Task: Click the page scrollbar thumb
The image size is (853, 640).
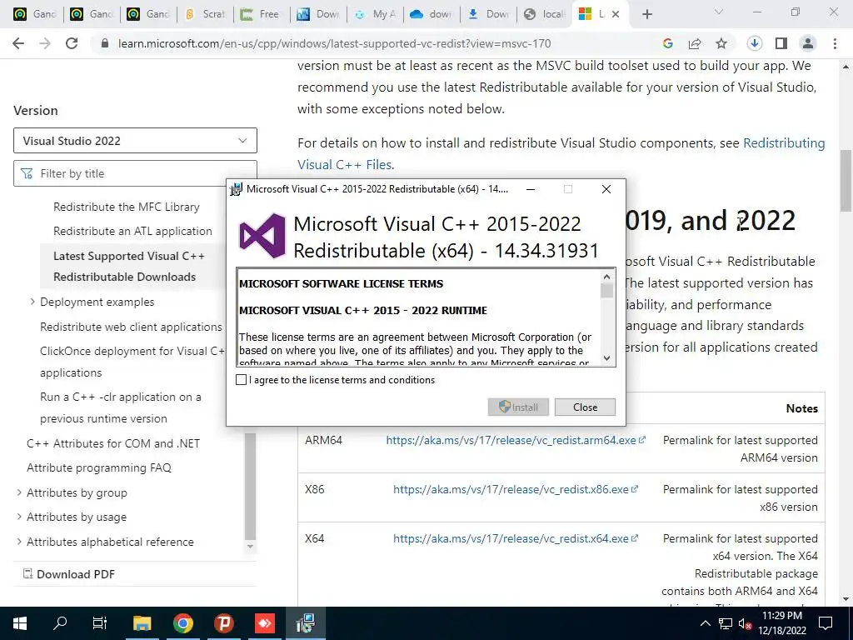Action: [x=846, y=181]
